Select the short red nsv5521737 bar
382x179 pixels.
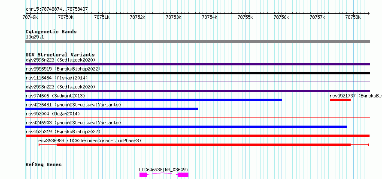tap(340, 100)
